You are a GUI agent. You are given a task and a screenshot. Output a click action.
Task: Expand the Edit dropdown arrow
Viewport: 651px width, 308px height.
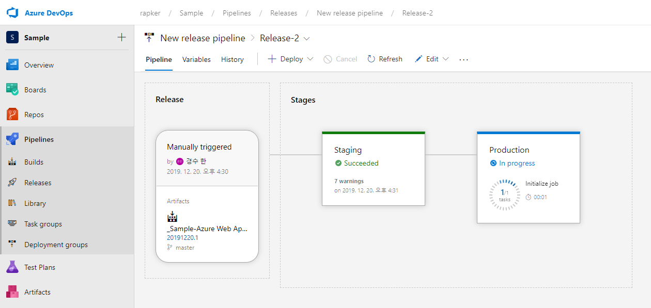coord(445,59)
